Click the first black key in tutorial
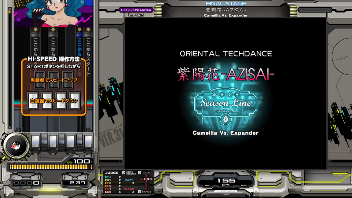The height and width of the screenshot is (198, 352). (40, 80)
